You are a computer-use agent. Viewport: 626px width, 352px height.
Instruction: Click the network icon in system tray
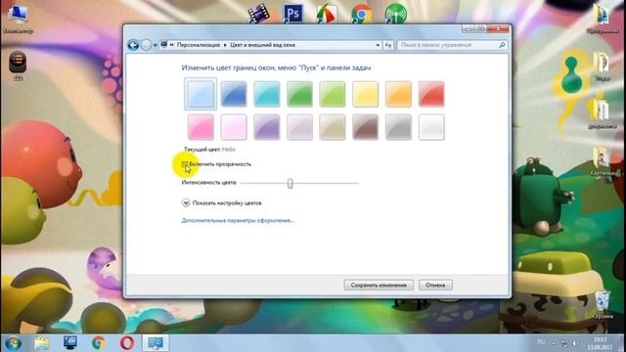point(564,343)
